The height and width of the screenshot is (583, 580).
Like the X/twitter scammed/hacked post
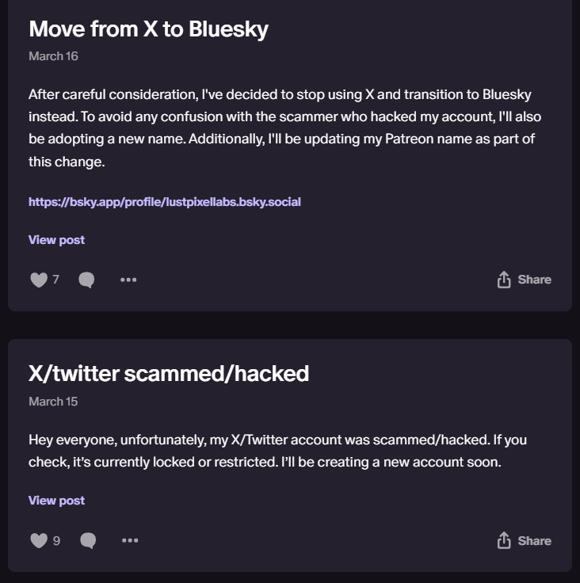point(39,540)
